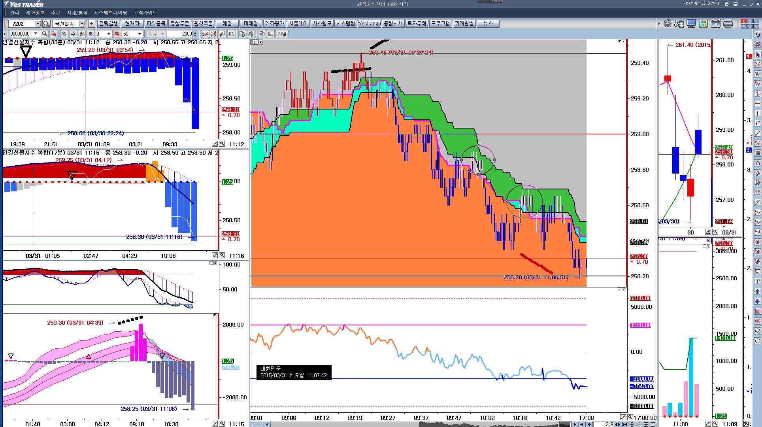Select the arrow cursor tool in right sidebar
Screen dimensions: 762x427
pyautogui.click(x=758, y=55)
